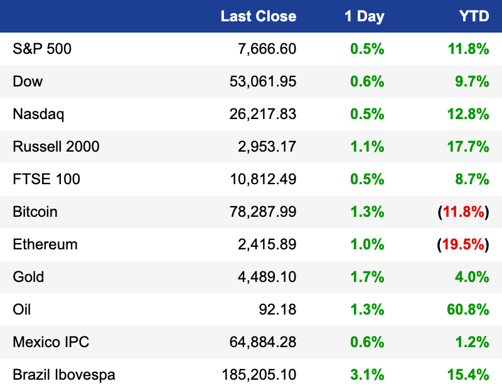Click the Bitcoin asset name

(x=35, y=212)
